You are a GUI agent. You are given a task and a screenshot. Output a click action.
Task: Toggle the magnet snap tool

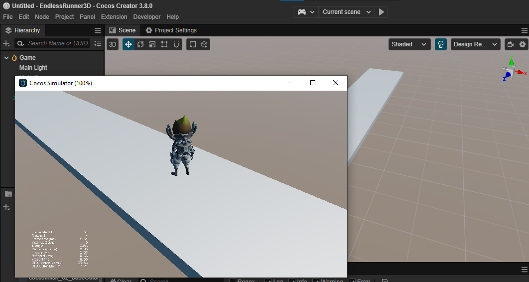click(x=176, y=44)
